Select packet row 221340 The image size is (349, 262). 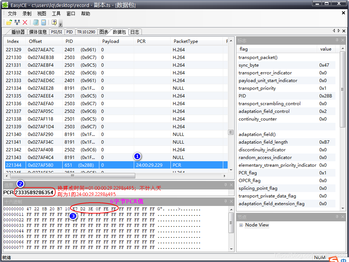116,134
